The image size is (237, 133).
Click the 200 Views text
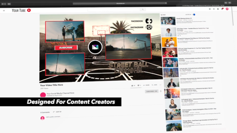click(x=44, y=88)
